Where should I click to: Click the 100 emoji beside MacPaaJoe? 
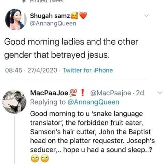73,92
